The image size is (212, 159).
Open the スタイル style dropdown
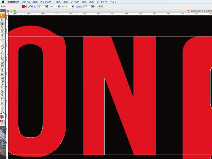pyautogui.click(x=72, y=6)
